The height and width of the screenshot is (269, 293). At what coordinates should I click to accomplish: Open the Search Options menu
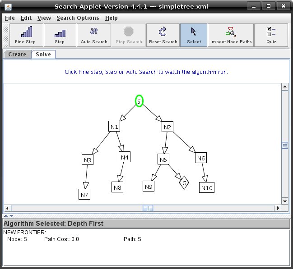point(78,18)
